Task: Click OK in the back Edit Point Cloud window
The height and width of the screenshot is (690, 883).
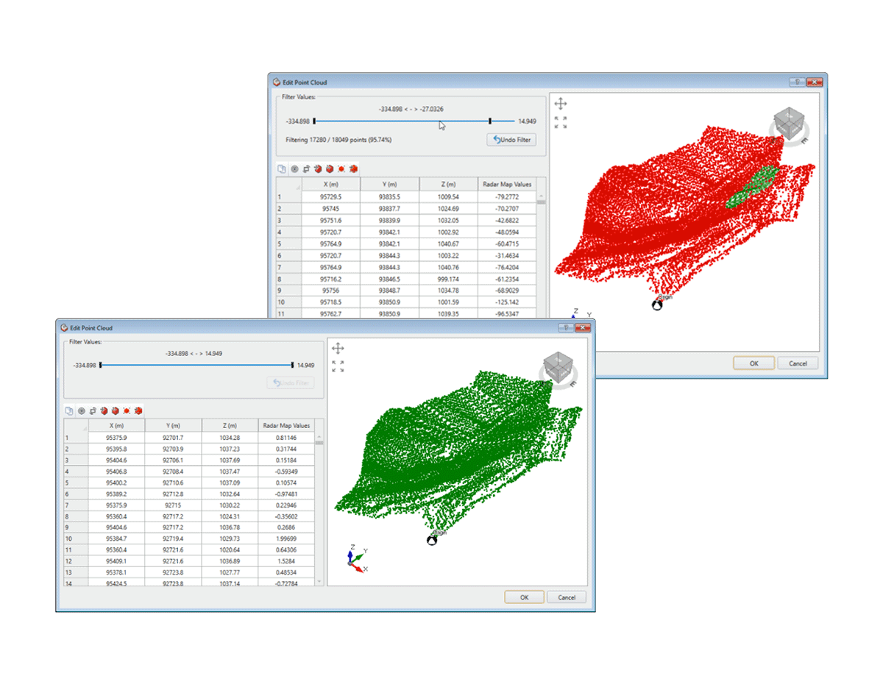Action: [753, 363]
